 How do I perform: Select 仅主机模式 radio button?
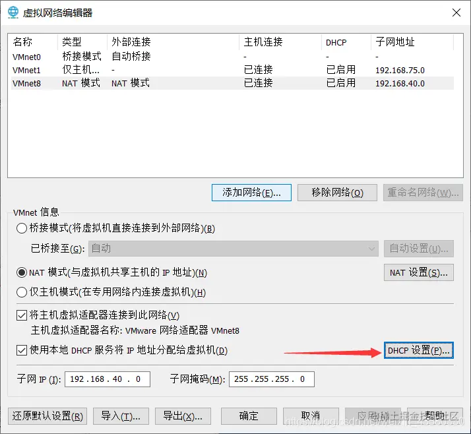(x=22, y=292)
